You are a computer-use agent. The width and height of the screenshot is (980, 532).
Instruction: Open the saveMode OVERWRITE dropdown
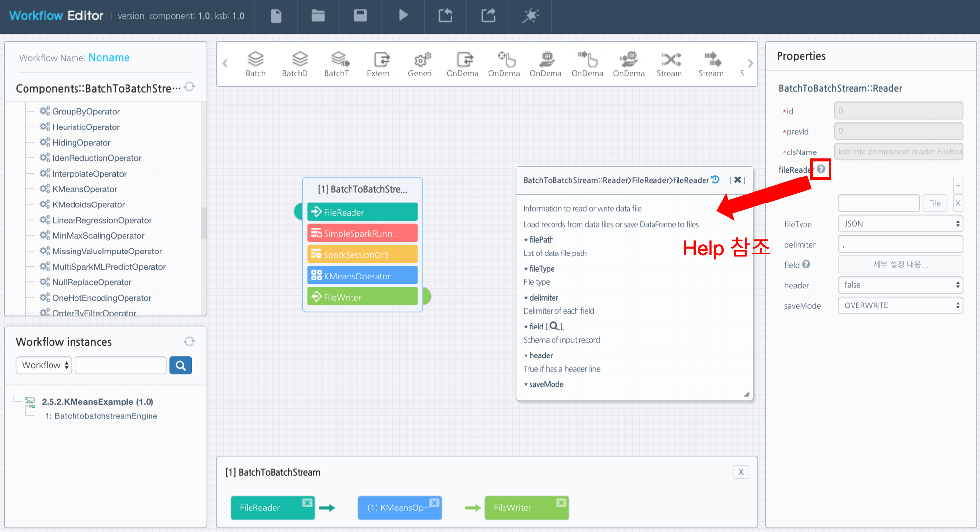coord(900,305)
